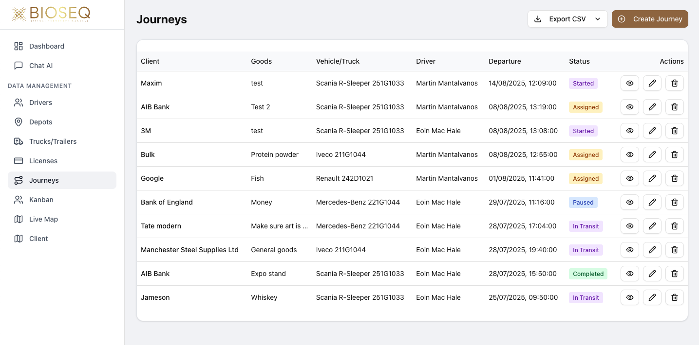Screen dimensions: 699x345
Task: View the Expo stand journey via eye icon
Action: tap(629, 274)
